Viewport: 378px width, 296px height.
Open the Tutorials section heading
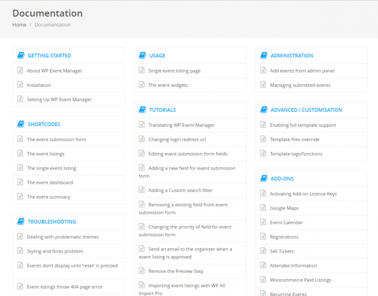click(x=162, y=110)
